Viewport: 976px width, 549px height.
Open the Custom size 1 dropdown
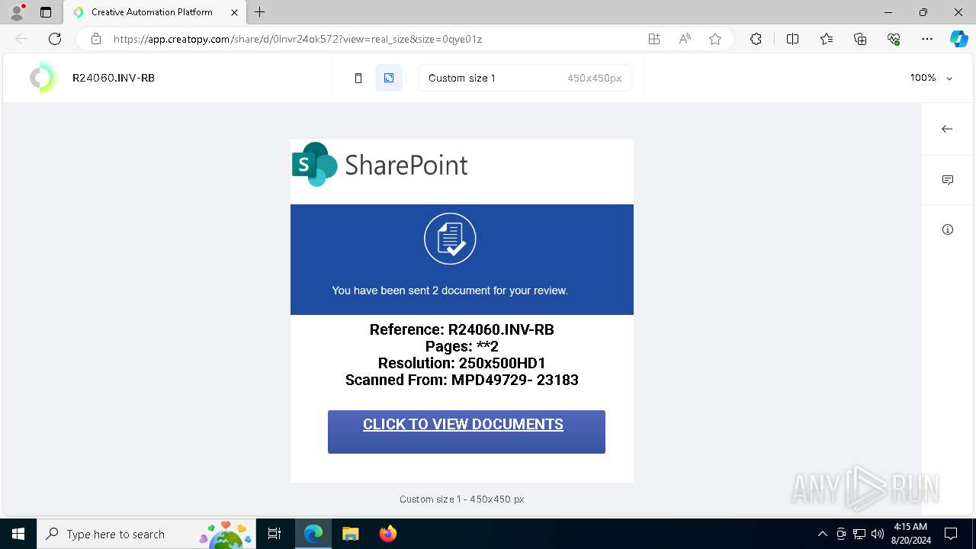pos(525,78)
